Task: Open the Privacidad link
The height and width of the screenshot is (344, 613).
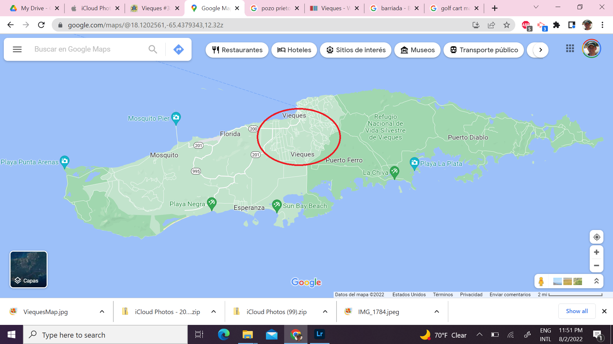Action: tap(471, 295)
